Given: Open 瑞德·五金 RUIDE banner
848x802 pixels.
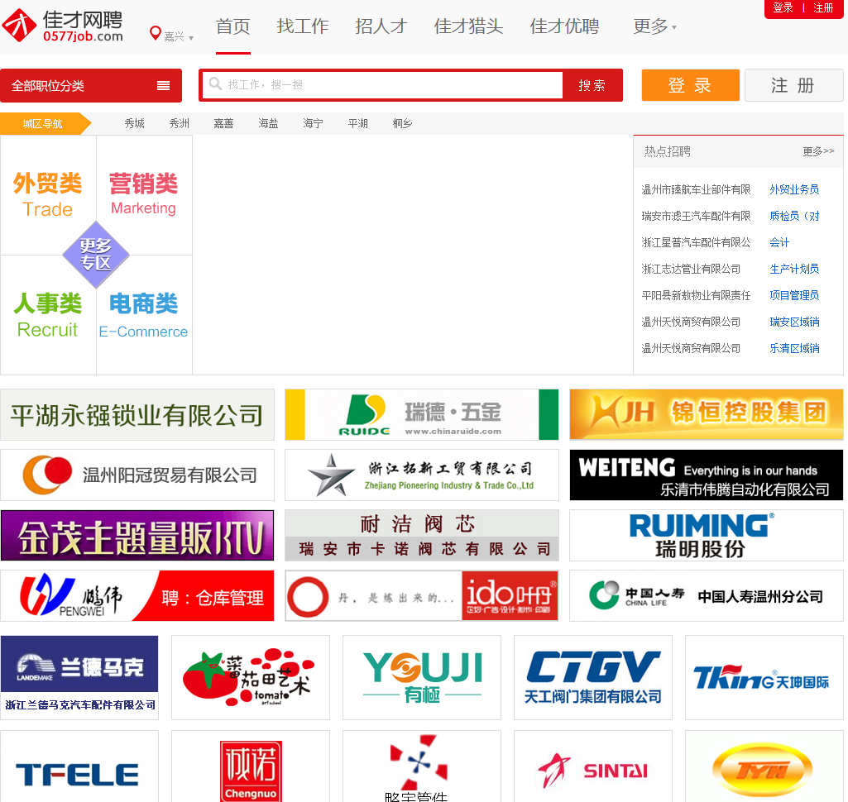Looking at the screenshot, I should pyautogui.click(x=422, y=414).
